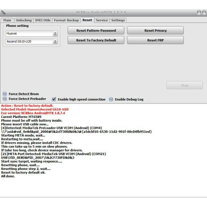Click log line 'Phone must be off with battery inside.'
The image size is (207, 207).
click(31, 120)
